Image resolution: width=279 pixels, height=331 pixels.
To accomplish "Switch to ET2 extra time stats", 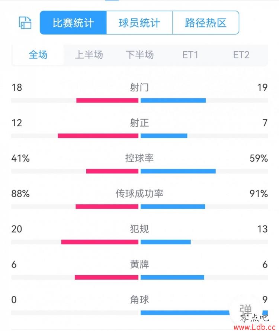I will point(241,55).
